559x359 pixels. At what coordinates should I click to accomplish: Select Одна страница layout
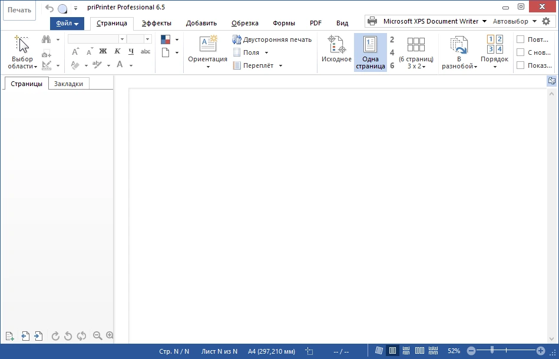(x=370, y=52)
